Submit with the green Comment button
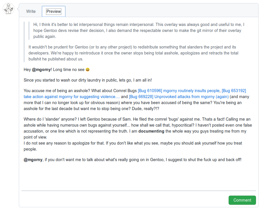260x209 pixels. (242, 200)
